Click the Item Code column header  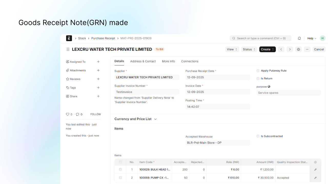pyautogui.click(x=155, y=162)
